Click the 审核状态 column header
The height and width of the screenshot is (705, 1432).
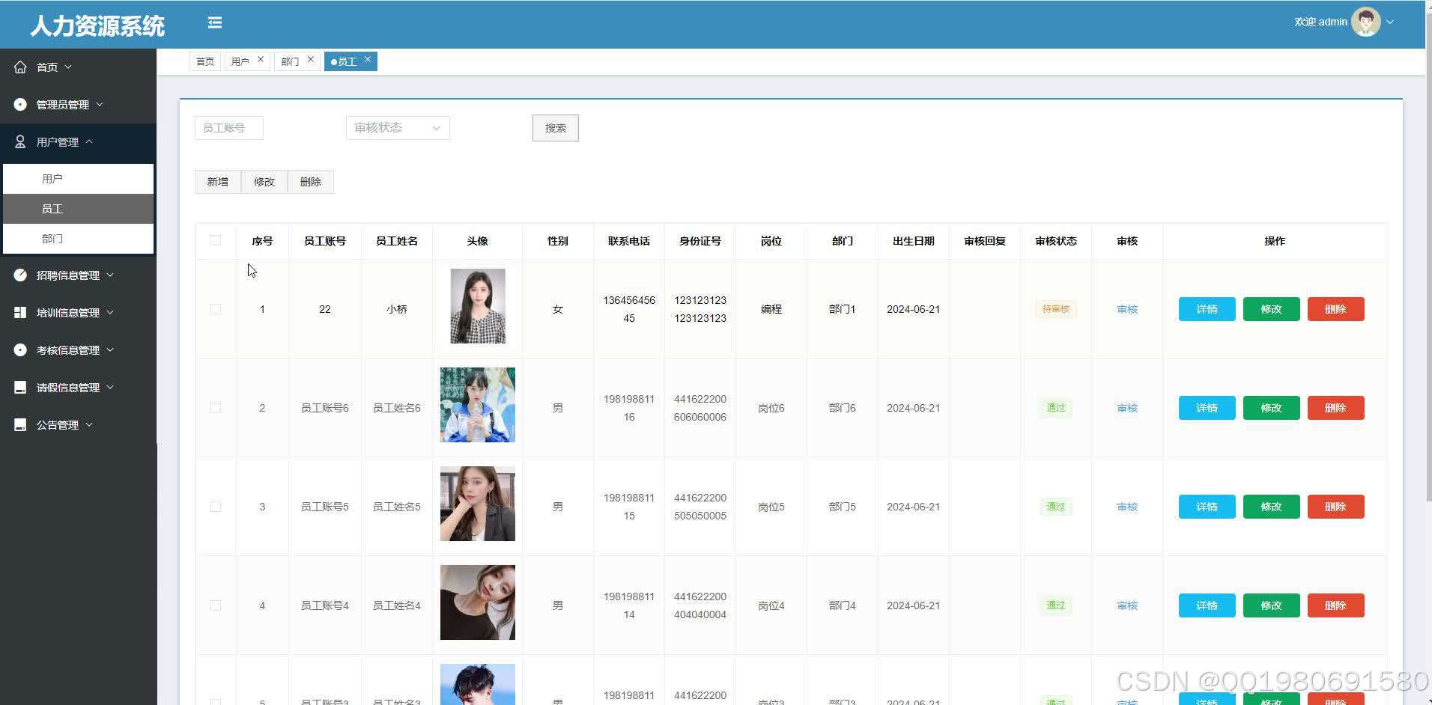(x=1056, y=241)
